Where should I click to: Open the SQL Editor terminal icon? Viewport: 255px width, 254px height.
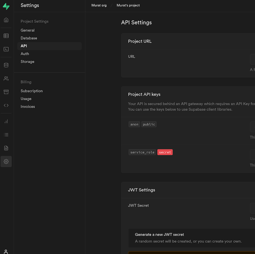tap(6, 49)
